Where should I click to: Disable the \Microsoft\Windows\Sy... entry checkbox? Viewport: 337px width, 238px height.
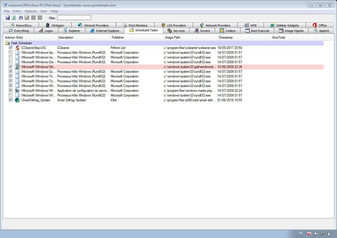pos(10,71)
